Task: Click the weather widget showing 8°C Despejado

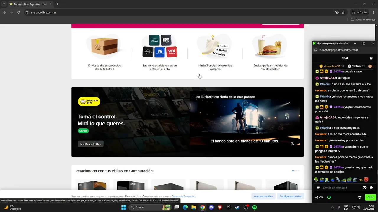Action: coord(13,207)
